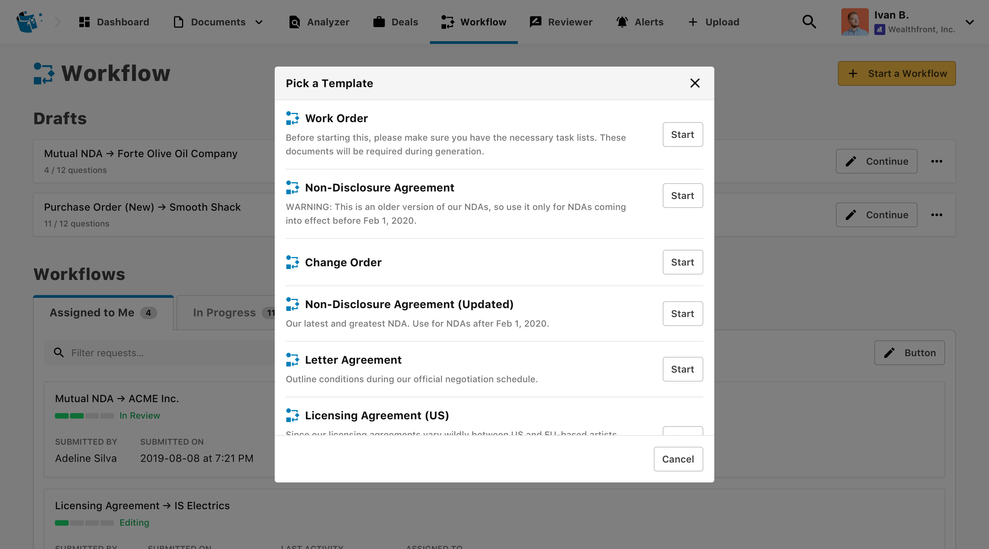Screen dimensions: 989x549
Task: Start the Change Order template
Action: 683,262
